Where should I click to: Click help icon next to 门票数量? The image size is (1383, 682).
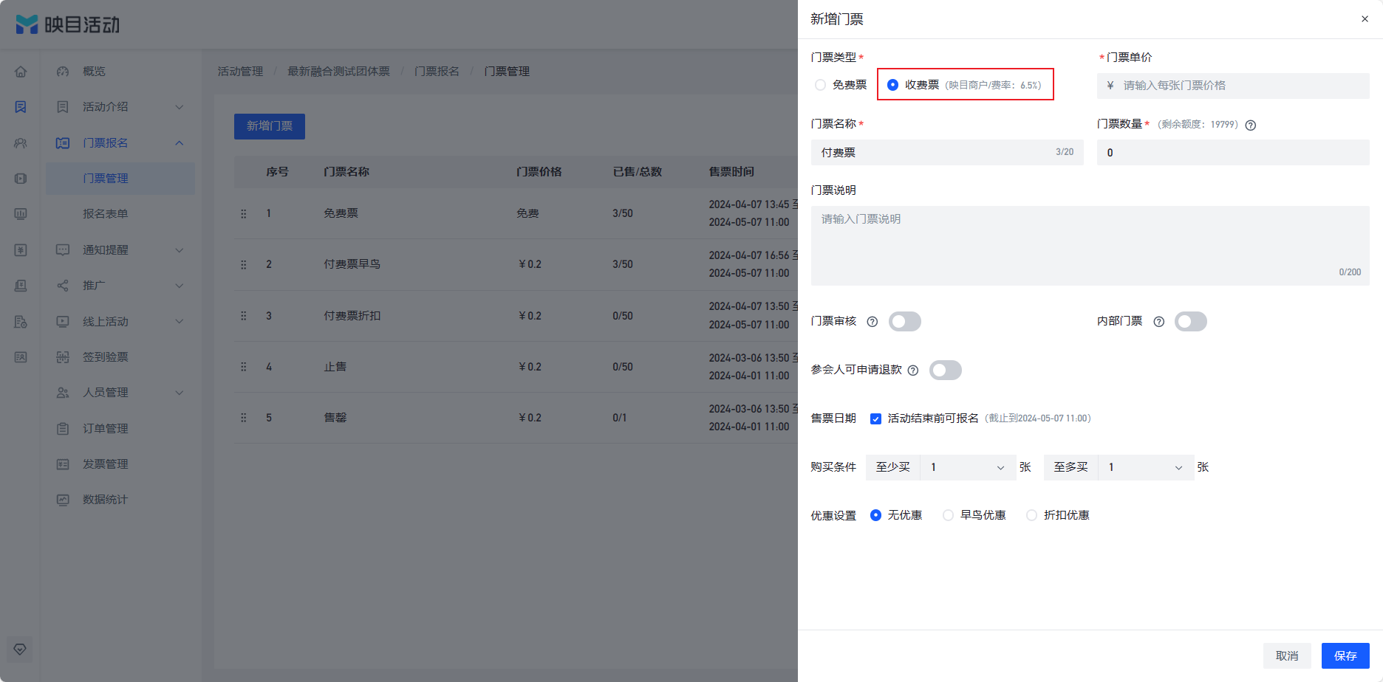tap(1251, 125)
